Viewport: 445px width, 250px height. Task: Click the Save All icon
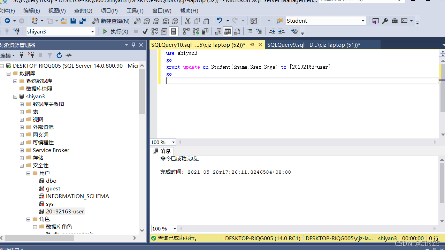[x=83, y=21]
